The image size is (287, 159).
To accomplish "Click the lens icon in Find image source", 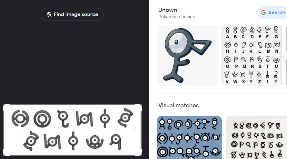I will click(x=49, y=14).
